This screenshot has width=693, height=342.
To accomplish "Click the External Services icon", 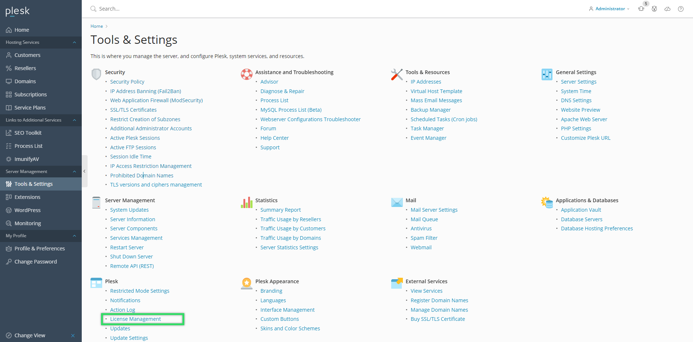I will (x=397, y=283).
